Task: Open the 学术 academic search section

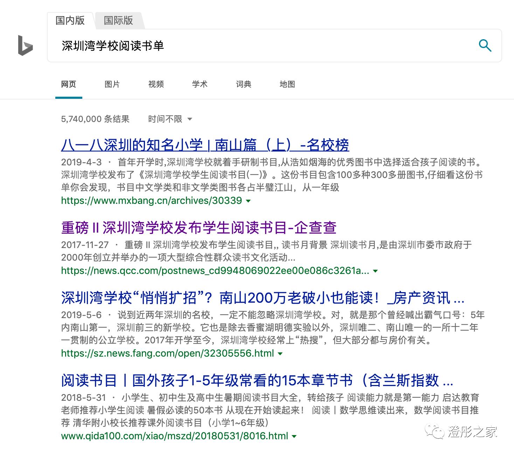Action: [200, 84]
